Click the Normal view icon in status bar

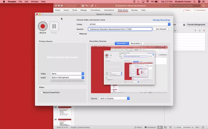[x=160, y=127]
